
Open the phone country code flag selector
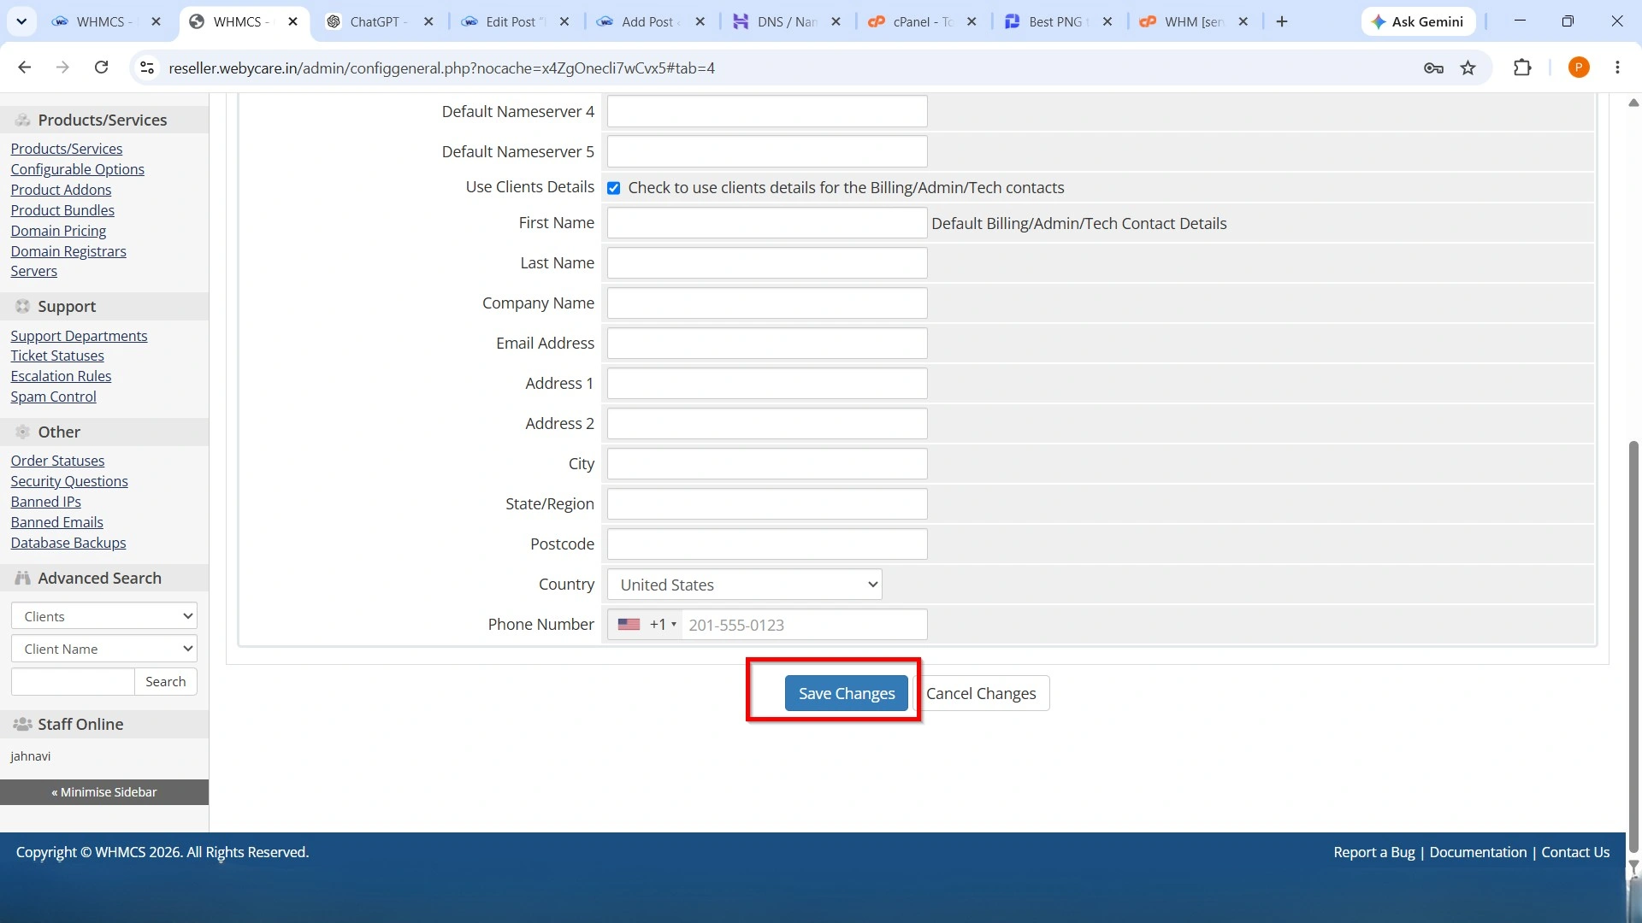(x=645, y=625)
